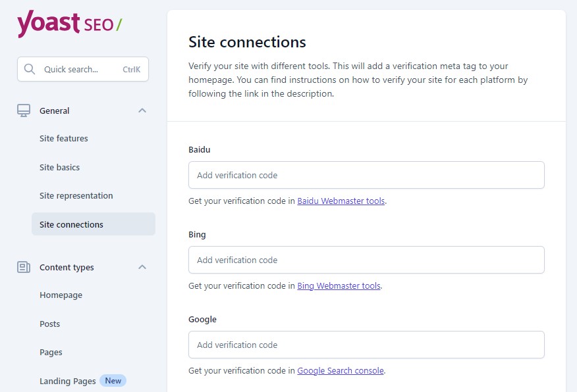Click the Site connections page heading
Screen dimensions: 577x392
247,42
